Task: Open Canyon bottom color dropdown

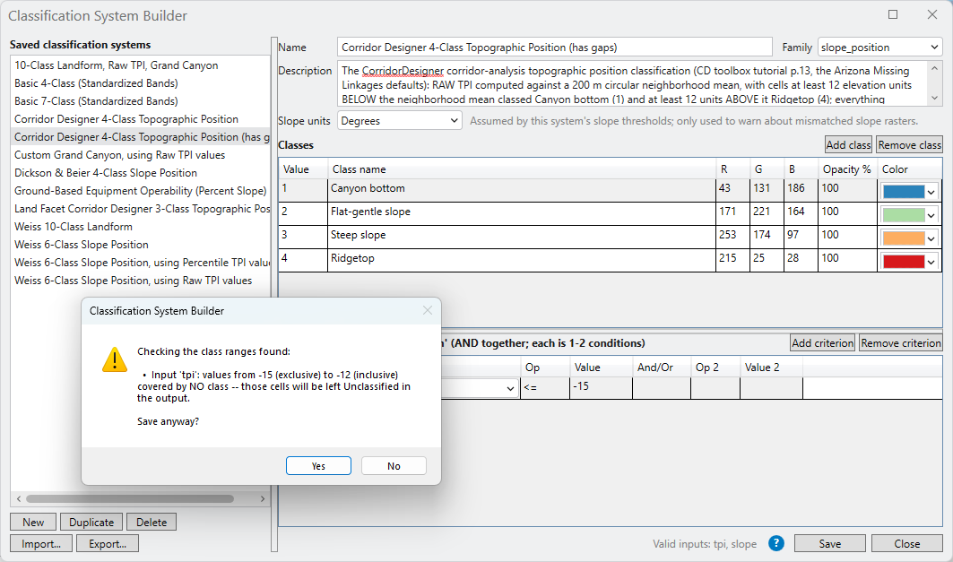Action: (931, 192)
